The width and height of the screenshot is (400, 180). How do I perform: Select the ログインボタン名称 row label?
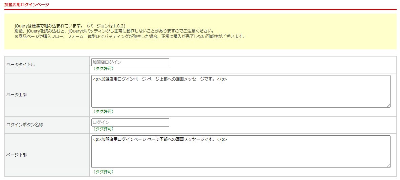25,125
